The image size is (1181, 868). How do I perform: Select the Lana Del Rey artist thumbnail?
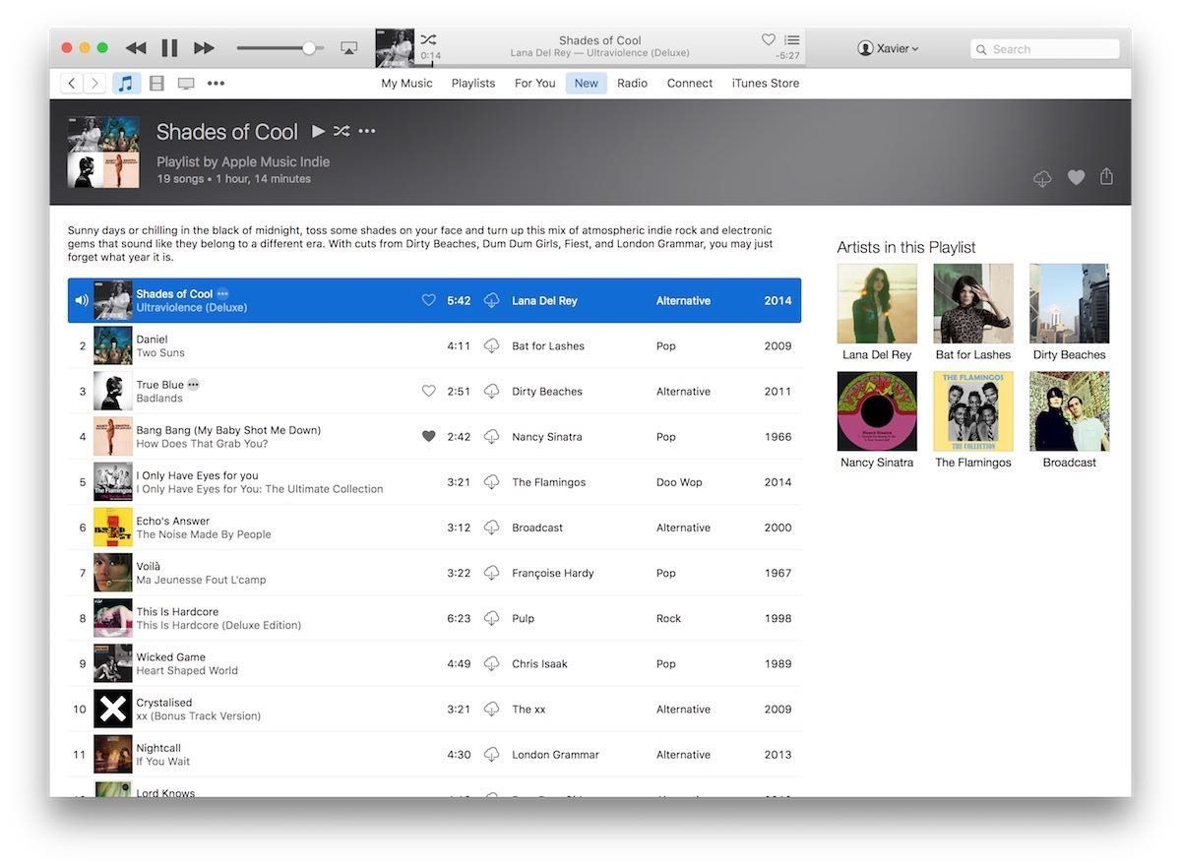coord(876,302)
